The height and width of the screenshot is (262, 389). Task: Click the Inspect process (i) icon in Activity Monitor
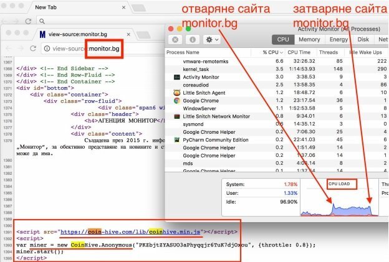pos(193,40)
